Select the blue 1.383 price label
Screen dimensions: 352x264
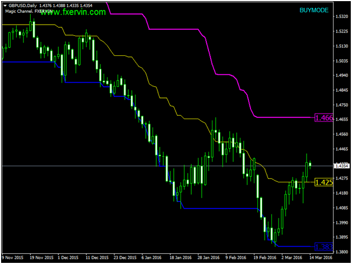324,247
